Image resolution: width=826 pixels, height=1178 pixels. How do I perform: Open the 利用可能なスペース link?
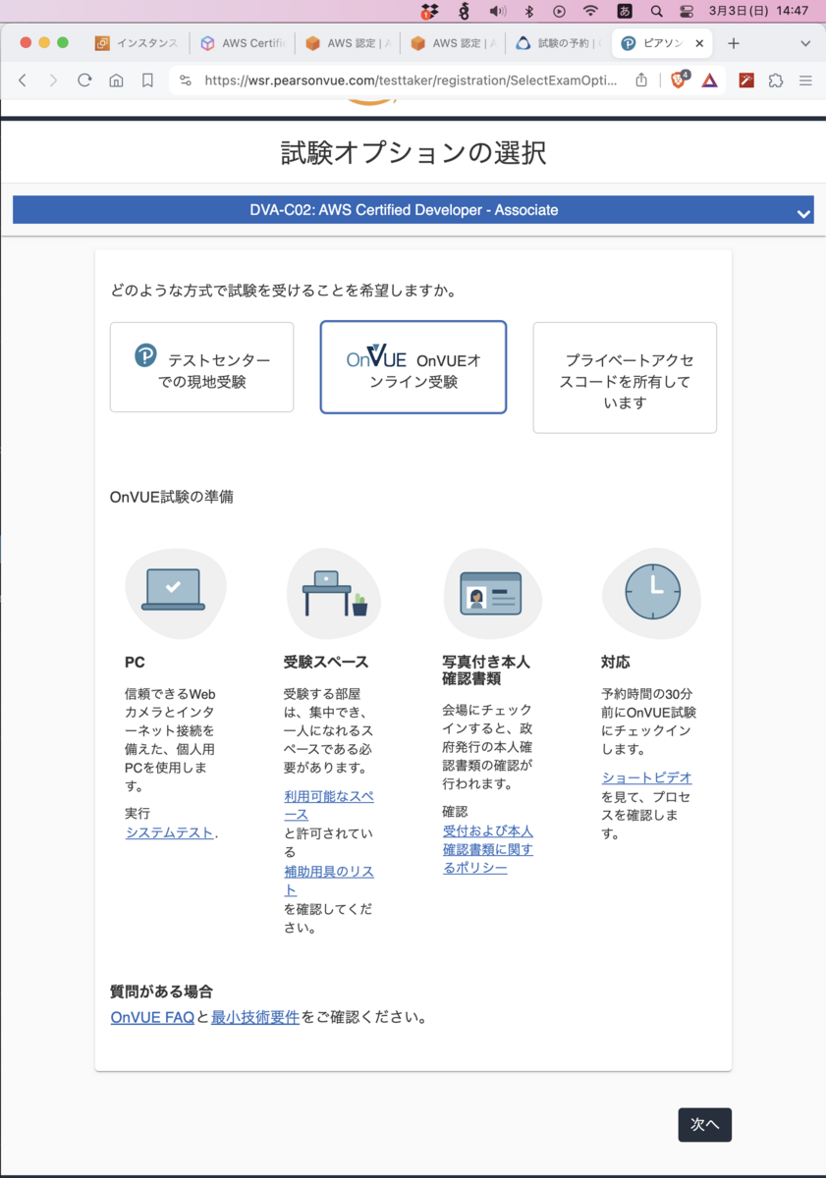tap(329, 805)
